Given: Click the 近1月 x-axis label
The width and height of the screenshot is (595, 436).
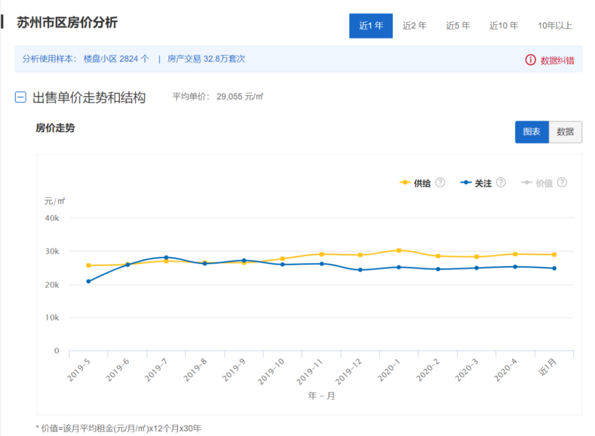Looking at the screenshot, I should 547,367.
